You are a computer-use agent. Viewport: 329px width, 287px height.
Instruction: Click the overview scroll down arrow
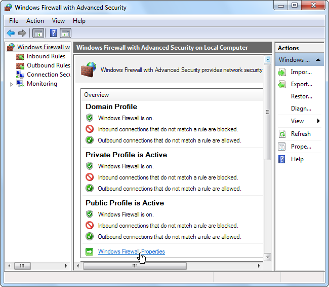[x=268, y=257]
